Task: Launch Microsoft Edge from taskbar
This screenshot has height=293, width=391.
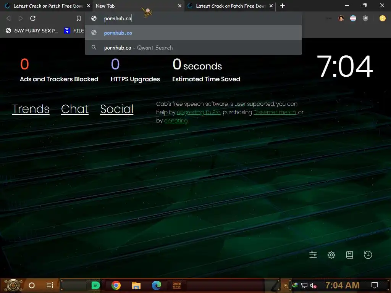Action: pos(156,285)
